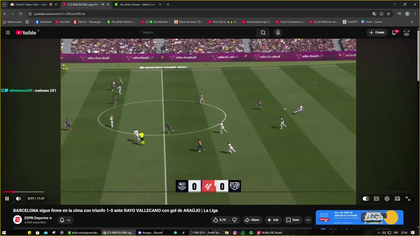Open the Aplicaciones bookmark
This screenshot has width=420, height=236.
click(x=12, y=22)
